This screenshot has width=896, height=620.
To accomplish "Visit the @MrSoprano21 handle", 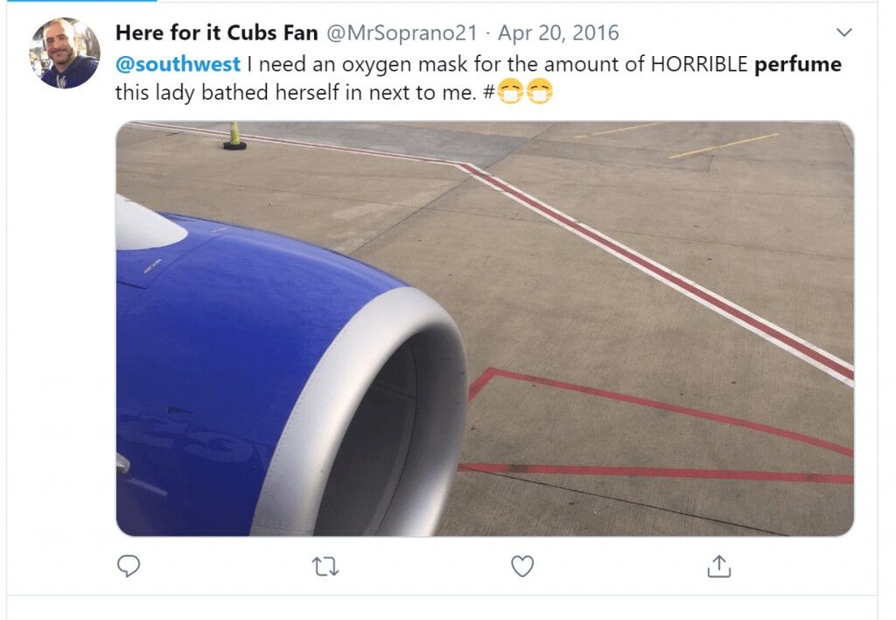I will click(401, 33).
